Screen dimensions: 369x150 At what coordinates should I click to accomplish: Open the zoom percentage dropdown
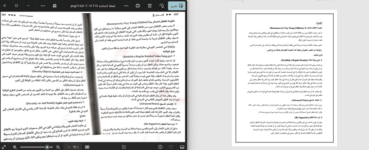(73, 147)
